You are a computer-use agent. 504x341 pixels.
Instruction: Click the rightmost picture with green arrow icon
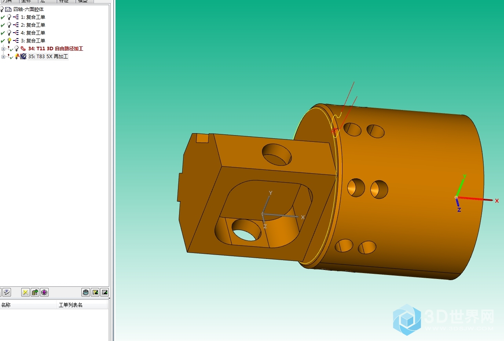(x=104, y=292)
